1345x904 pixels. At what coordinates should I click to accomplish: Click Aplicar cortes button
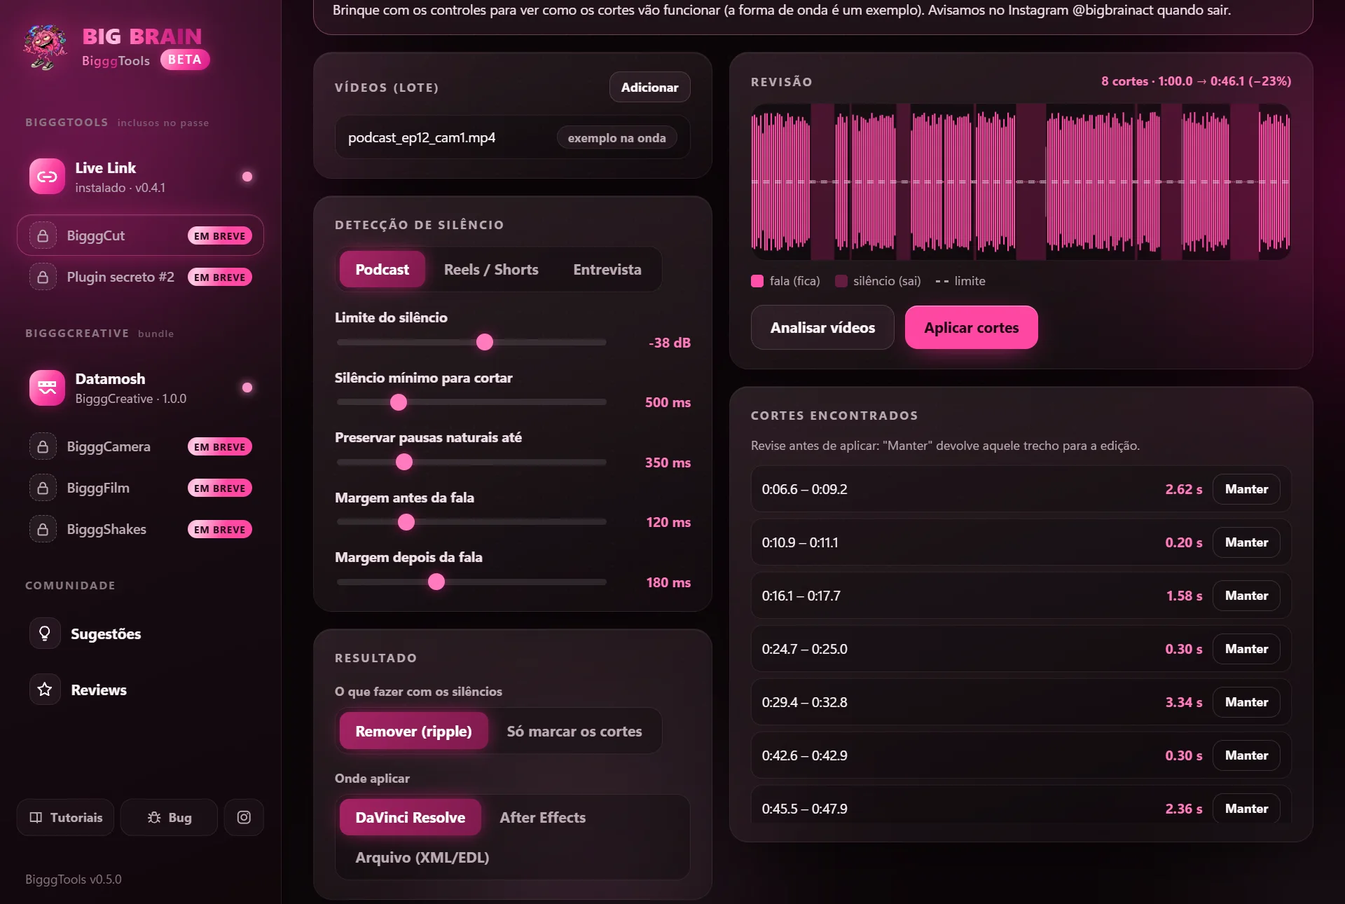click(972, 327)
